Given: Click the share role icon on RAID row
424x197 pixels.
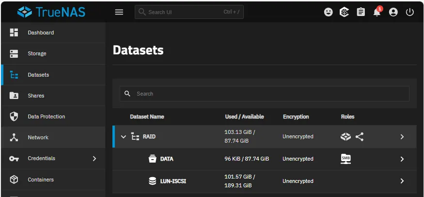Looking at the screenshot, I should pos(360,137).
